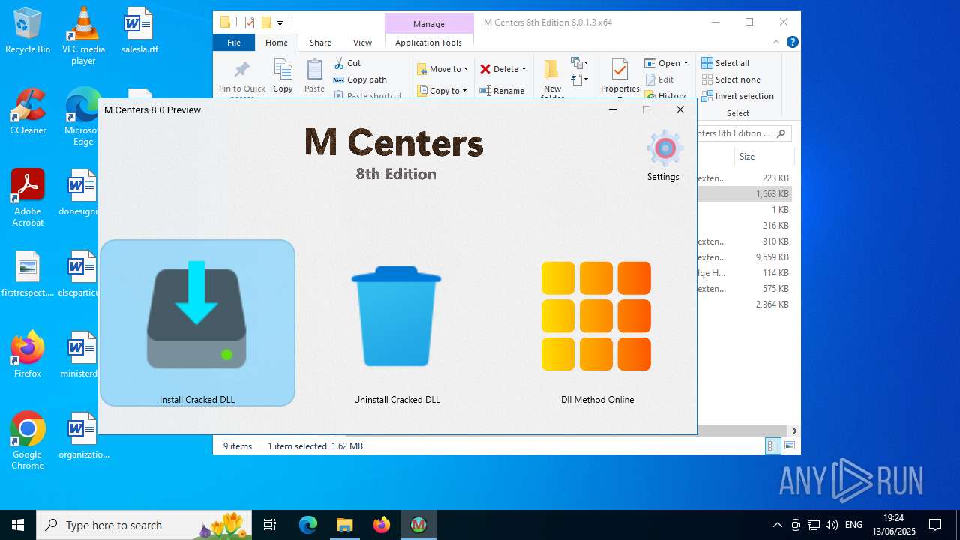Open the Application Tools tab

click(428, 43)
